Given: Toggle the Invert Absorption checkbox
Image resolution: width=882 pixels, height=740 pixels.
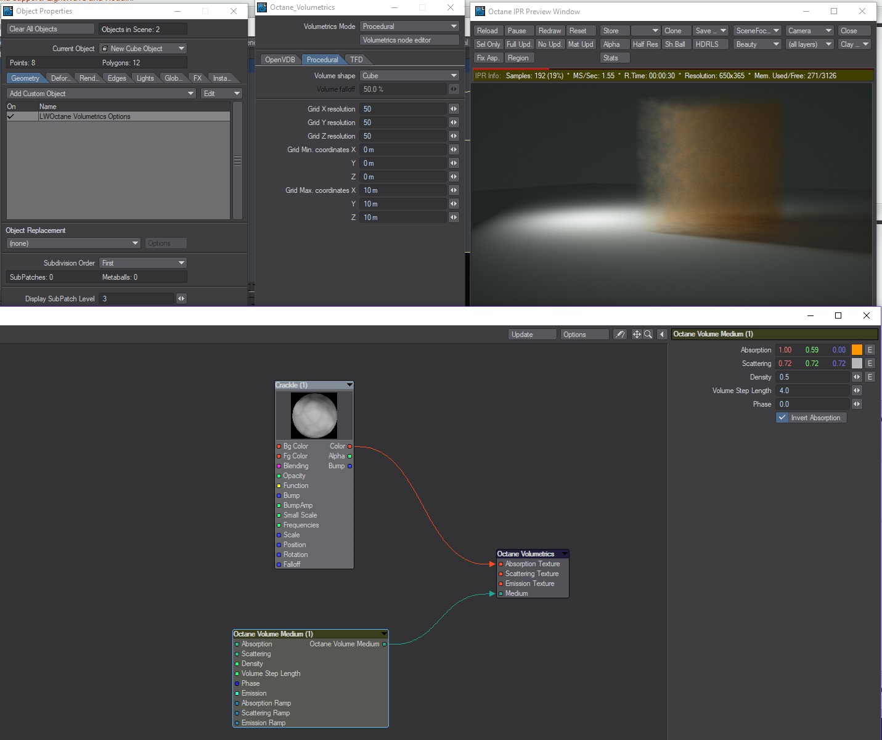Looking at the screenshot, I should point(782,418).
